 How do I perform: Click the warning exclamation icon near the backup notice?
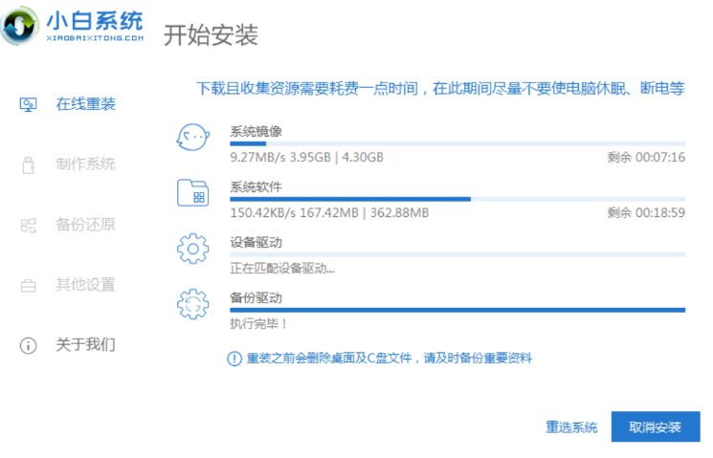click(x=234, y=359)
